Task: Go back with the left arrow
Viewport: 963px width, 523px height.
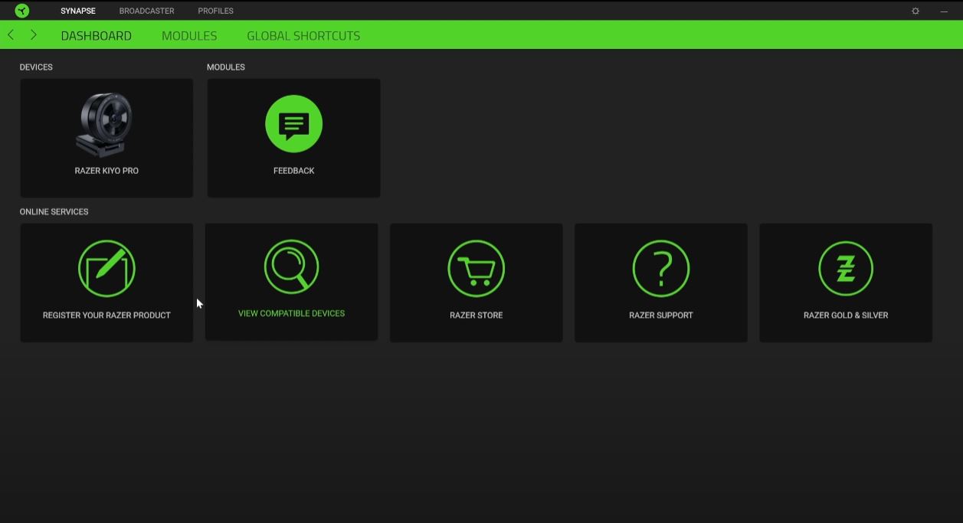Action: (11, 35)
